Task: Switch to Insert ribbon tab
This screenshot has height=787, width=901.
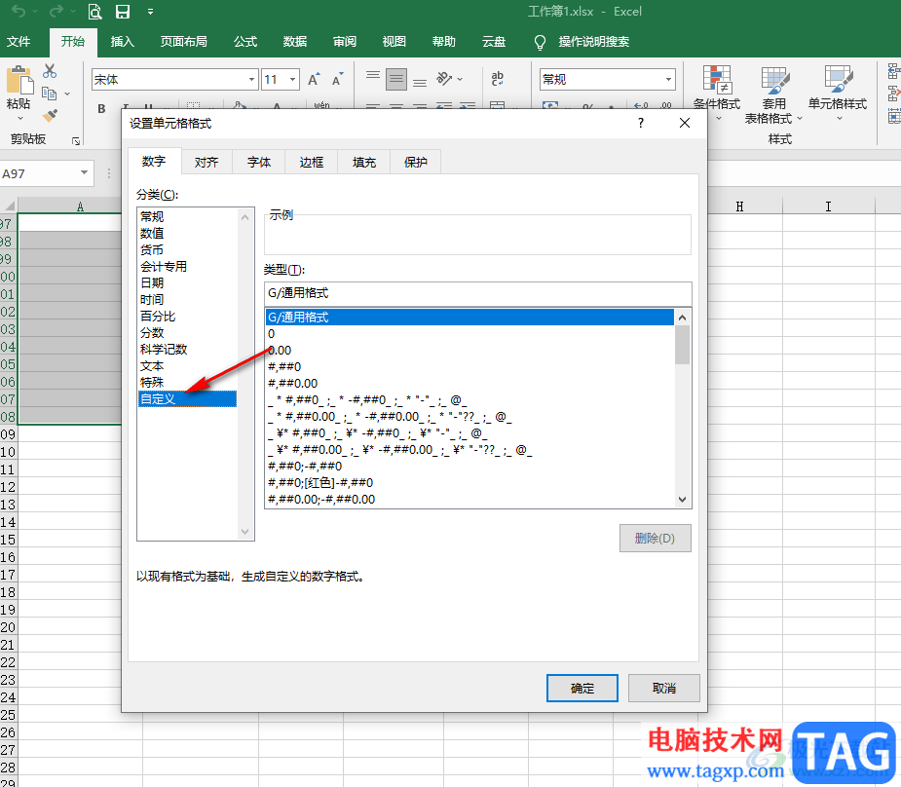Action: [122, 41]
